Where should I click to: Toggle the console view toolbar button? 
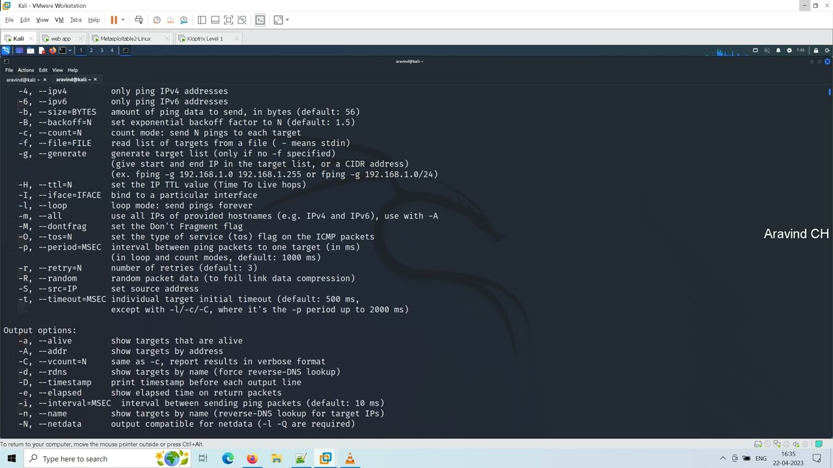[x=260, y=20]
